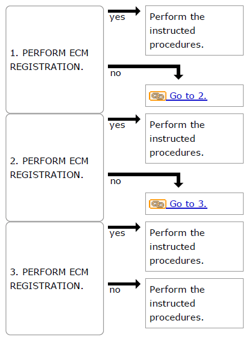Open the "Go to 3." hyperlink
Screen dimensions: 249x341
click(188, 204)
